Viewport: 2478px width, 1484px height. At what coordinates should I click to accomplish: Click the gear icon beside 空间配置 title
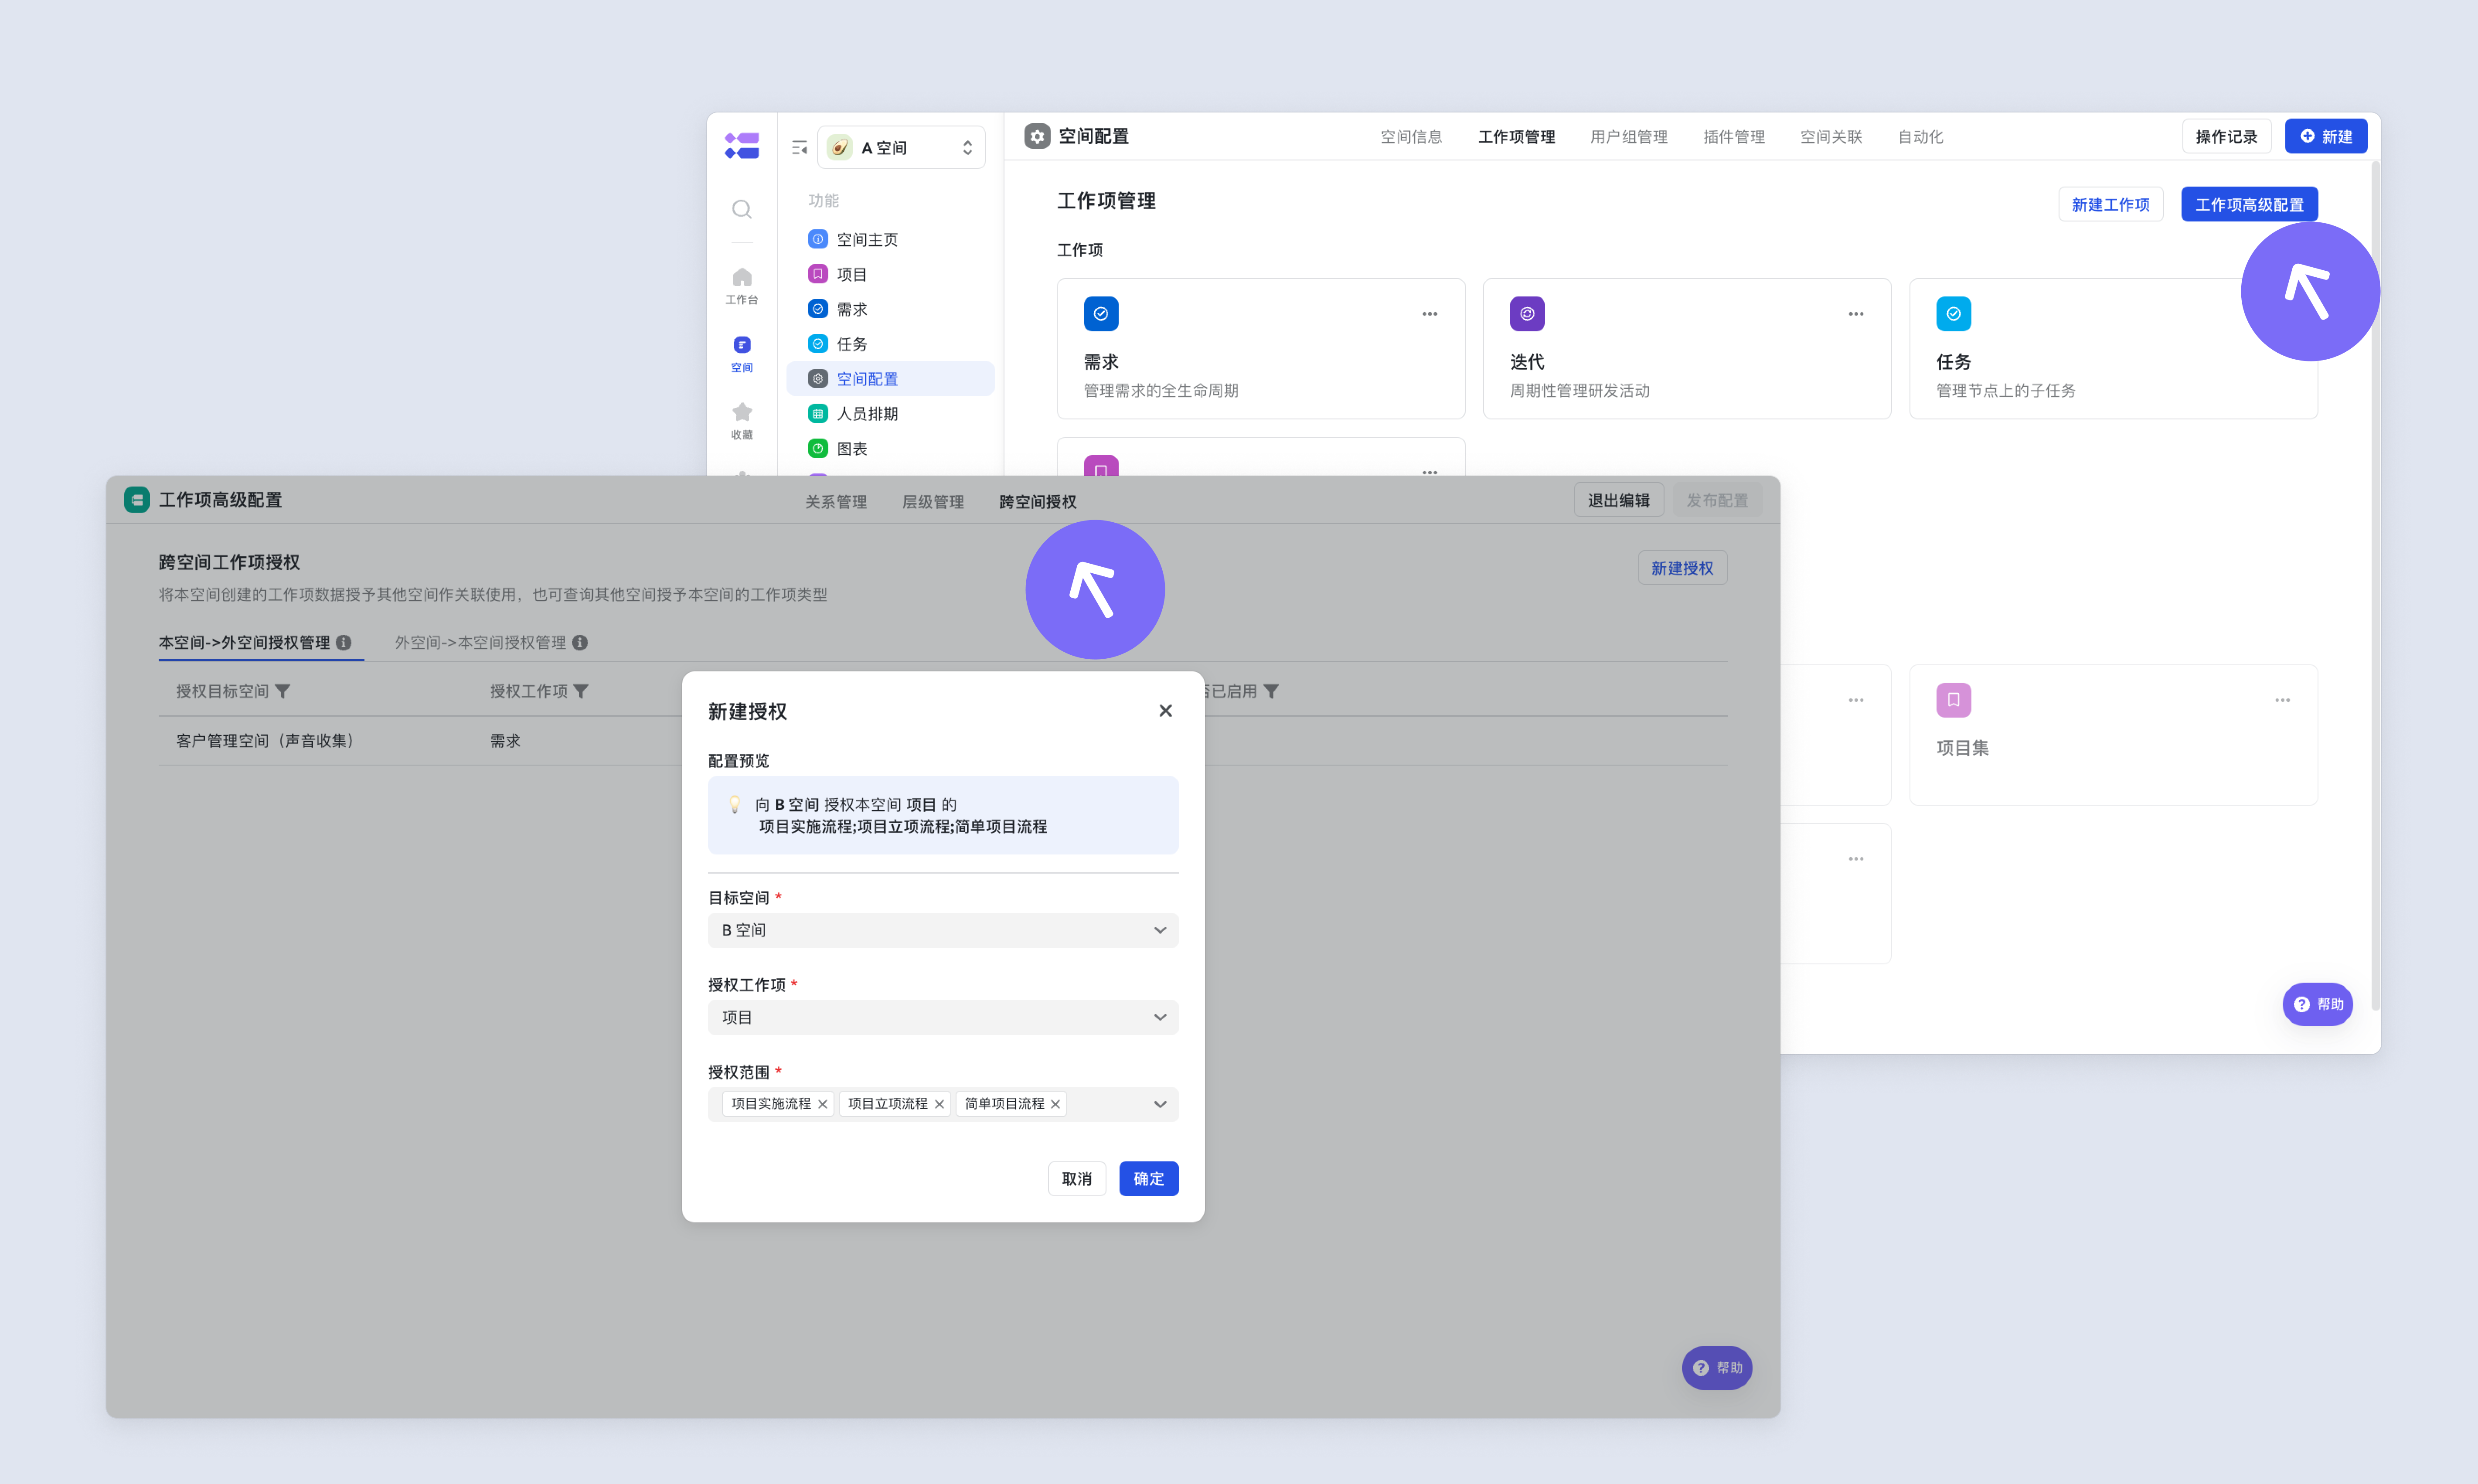tap(1037, 136)
